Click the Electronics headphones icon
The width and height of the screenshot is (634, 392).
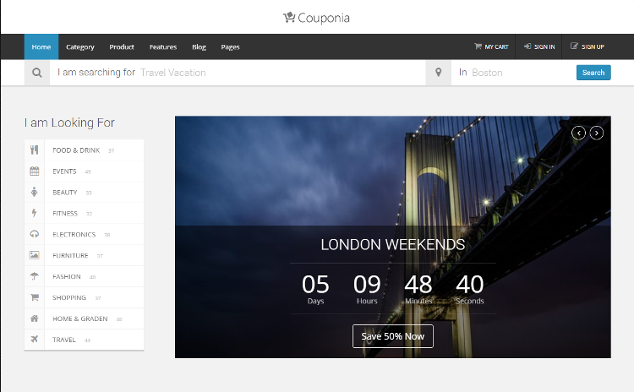(35, 234)
